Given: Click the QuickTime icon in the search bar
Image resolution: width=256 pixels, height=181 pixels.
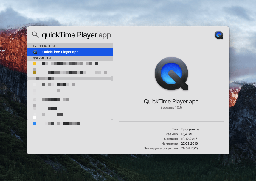Looking at the screenshot, I should click(219, 35).
